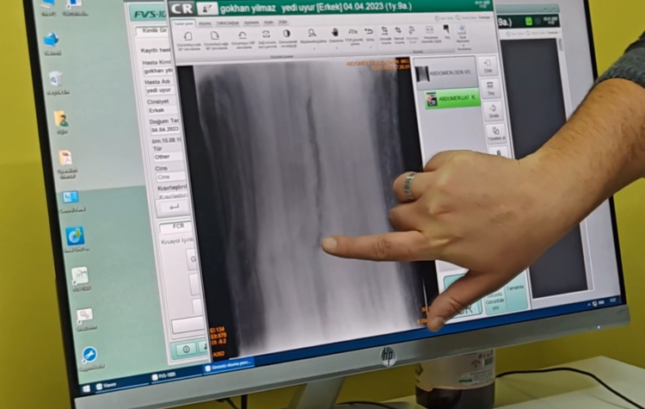Click the contrast adjustment half-circle icon
Screen dimensions: 645x409
(286, 34)
